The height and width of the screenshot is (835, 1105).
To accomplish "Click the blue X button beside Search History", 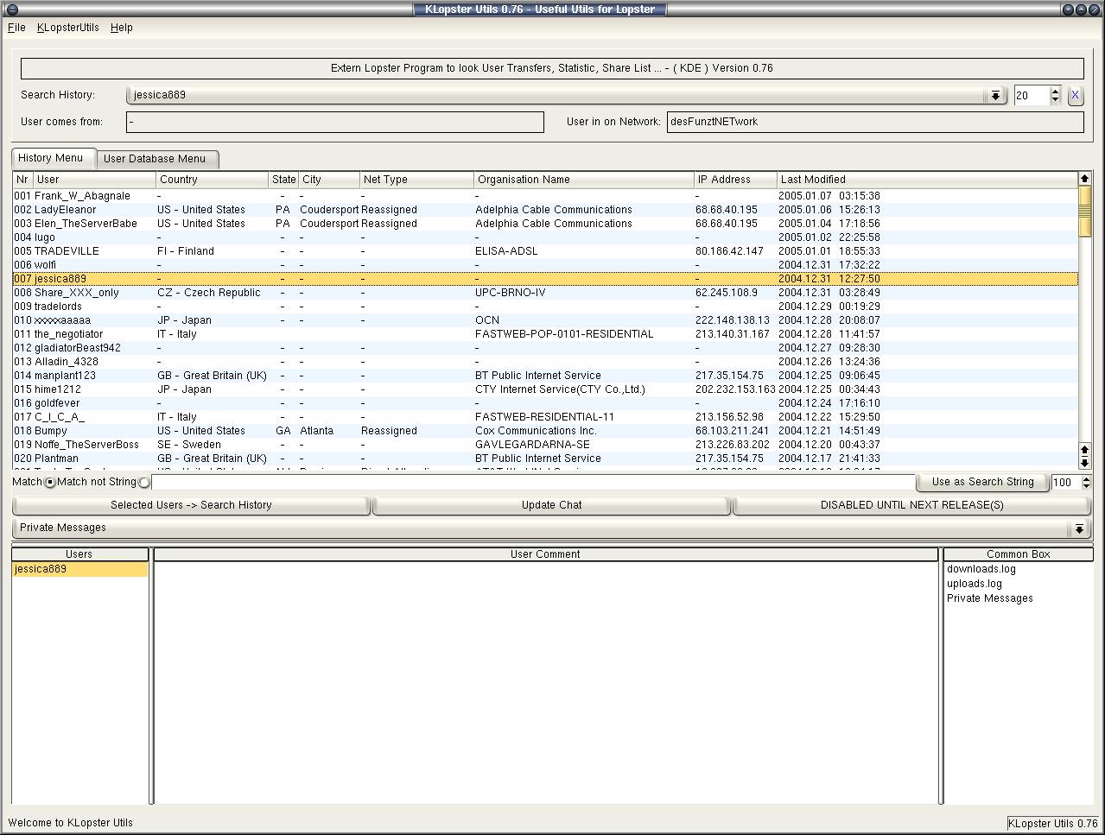I will pyautogui.click(x=1075, y=96).
